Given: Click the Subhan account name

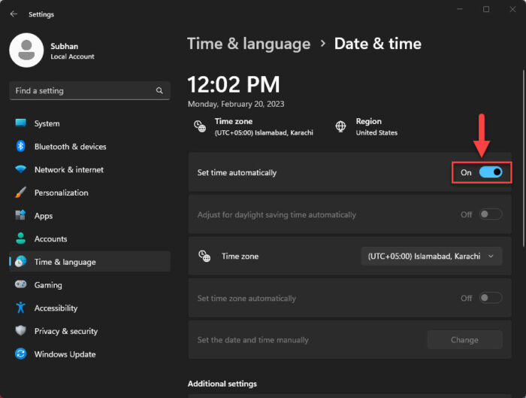Looking at the screenshot, I should (65, 46).
